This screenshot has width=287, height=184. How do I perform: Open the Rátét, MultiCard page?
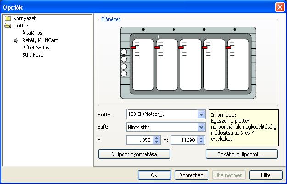[40, 40]
